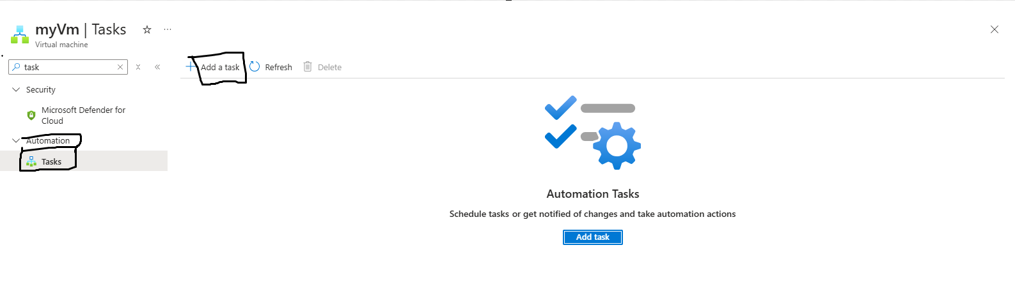Collapse the sidebar with double chevron icon
The image size is (1015, 282).
157,67
